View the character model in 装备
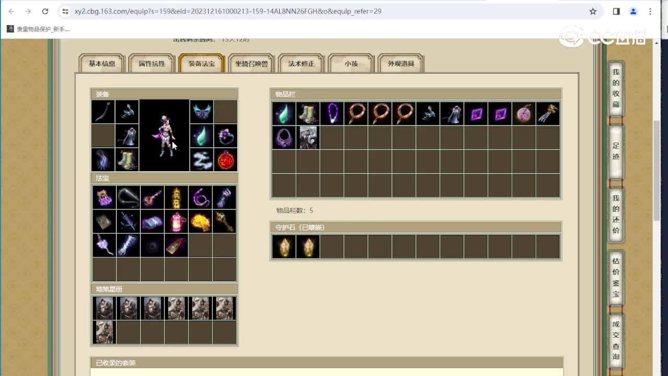The height and width of the screenshot is (376, 668). [164, 136]
